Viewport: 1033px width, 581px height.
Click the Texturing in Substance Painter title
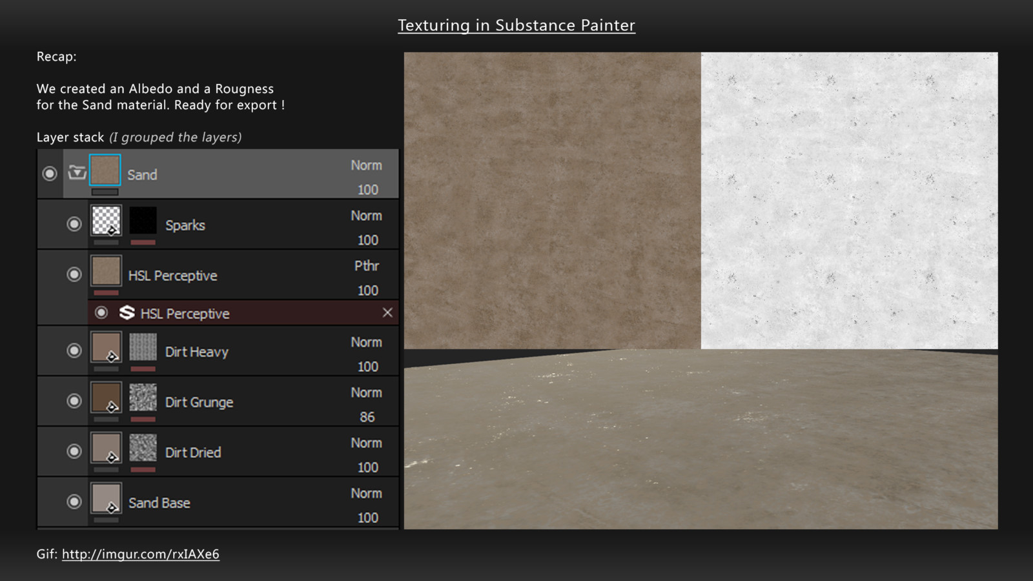pos(516,25)
